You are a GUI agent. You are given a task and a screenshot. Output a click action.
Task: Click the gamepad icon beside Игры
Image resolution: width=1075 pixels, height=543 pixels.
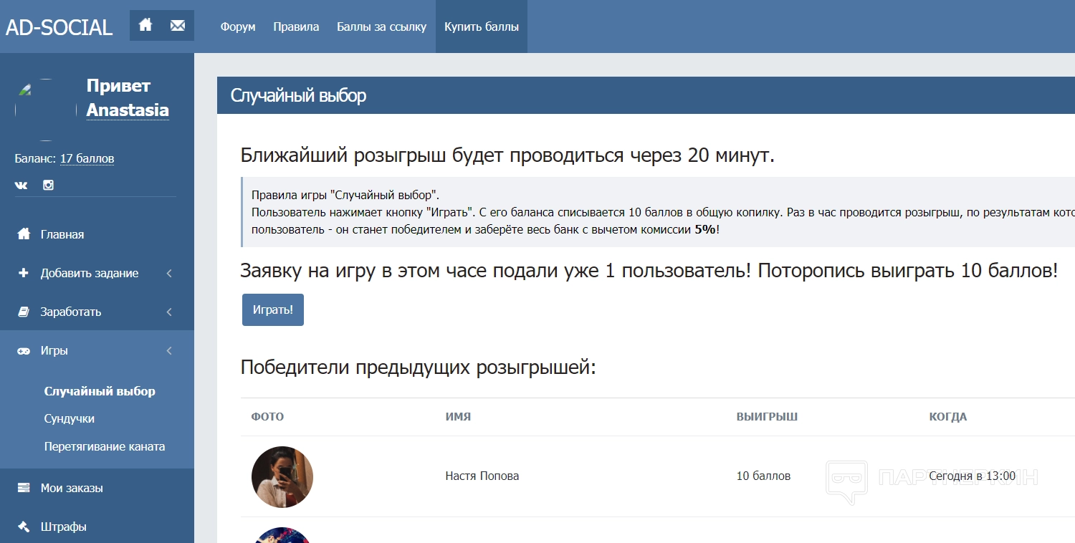point(24,350)
